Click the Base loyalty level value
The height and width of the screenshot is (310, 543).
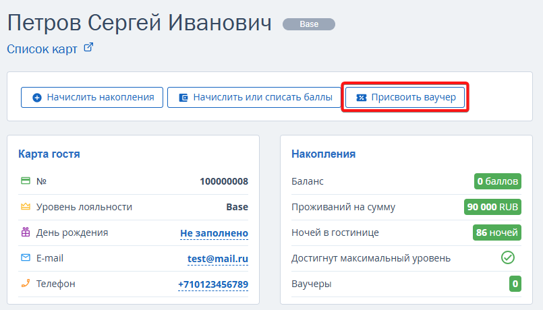tap(237, 207)
